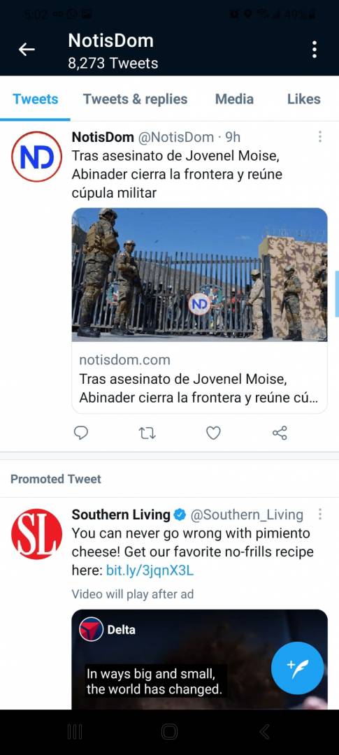Image resolution: width=339 pixels, height=755 pixels.
Task: Open NotisDom ND profile avatar
Action: [x=36, y=157]
